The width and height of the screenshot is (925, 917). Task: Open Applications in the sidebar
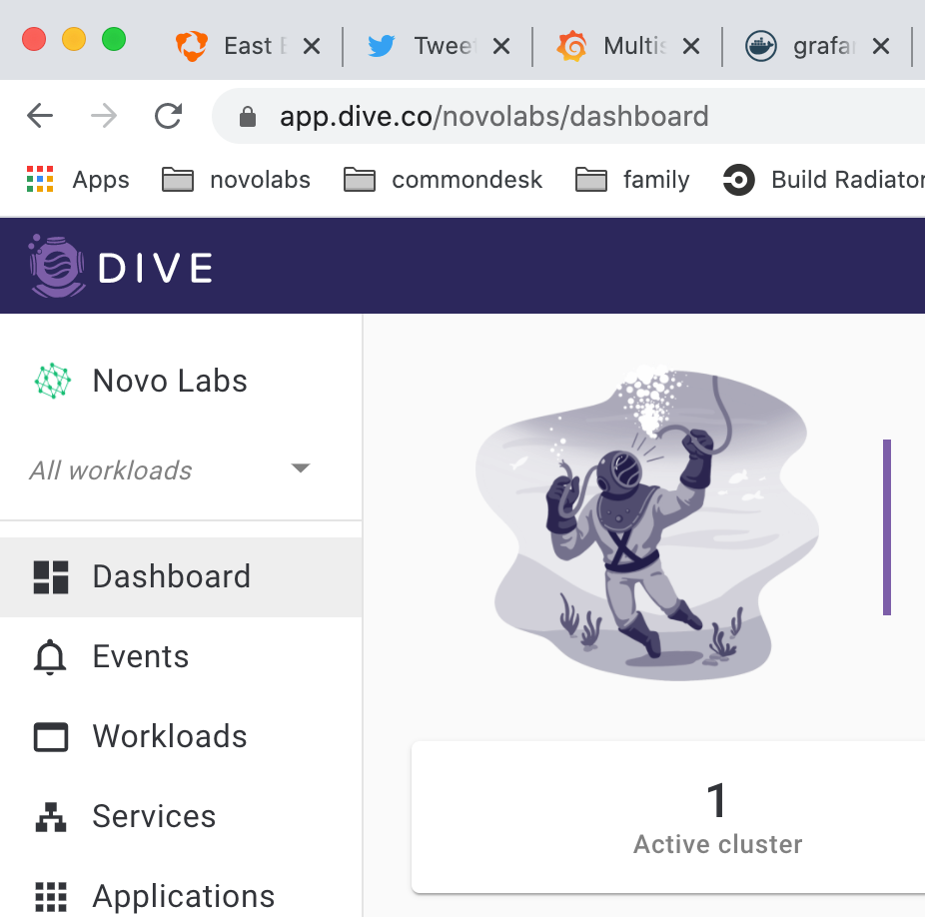[x=181, y=896]
